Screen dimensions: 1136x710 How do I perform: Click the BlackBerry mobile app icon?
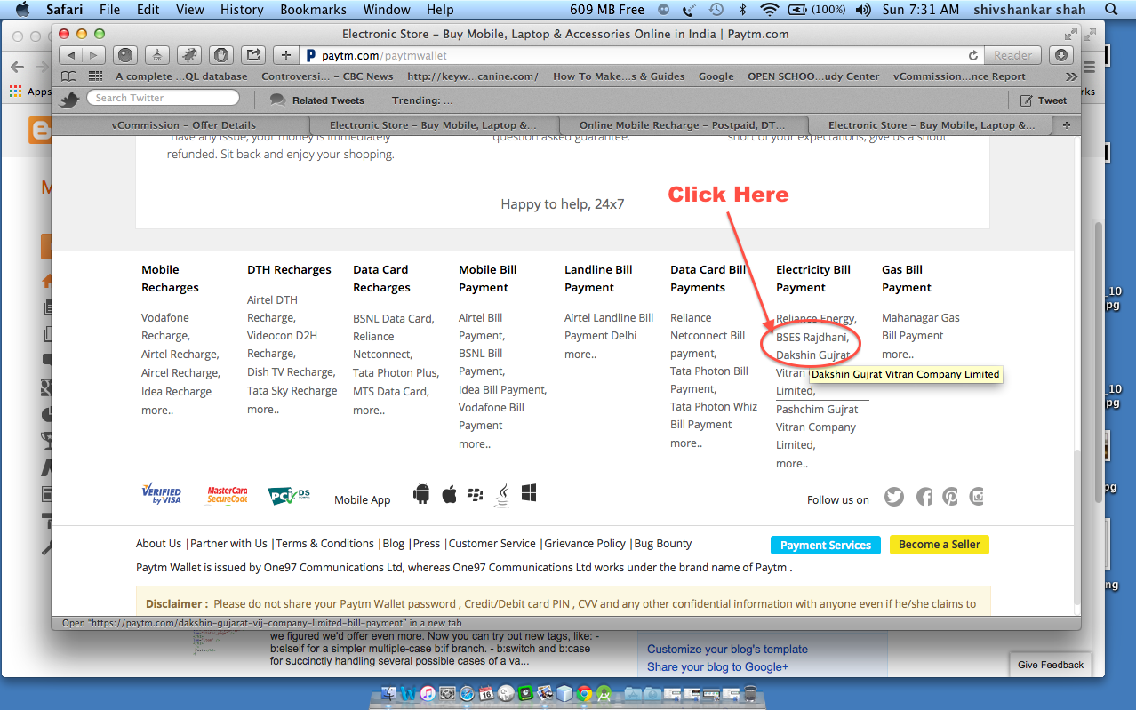pos(475,494)
